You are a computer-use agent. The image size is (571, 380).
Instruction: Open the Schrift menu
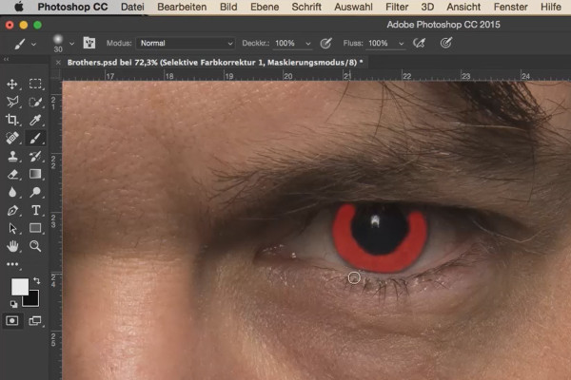tap(306, 7)
